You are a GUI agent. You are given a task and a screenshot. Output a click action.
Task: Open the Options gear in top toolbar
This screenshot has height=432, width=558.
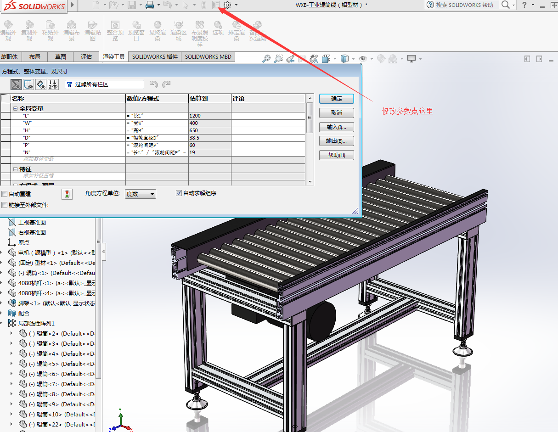227,5
